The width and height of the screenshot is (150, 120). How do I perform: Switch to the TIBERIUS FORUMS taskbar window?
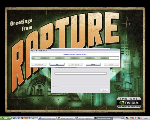point(47,118)
